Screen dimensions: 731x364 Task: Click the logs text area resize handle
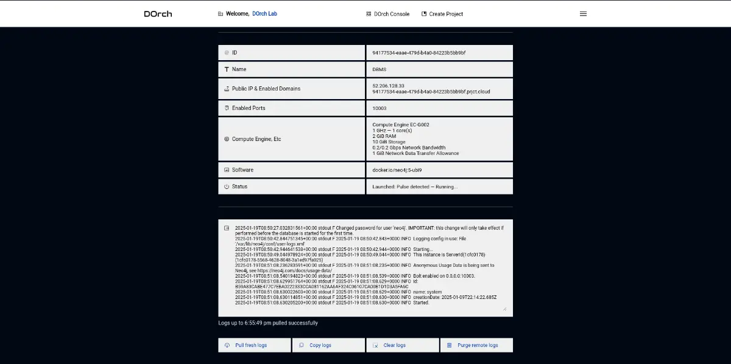click(x=504, y=309)
